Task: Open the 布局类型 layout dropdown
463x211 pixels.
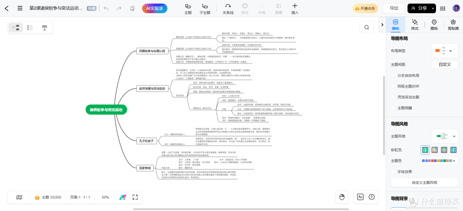Action: [445, 51]
